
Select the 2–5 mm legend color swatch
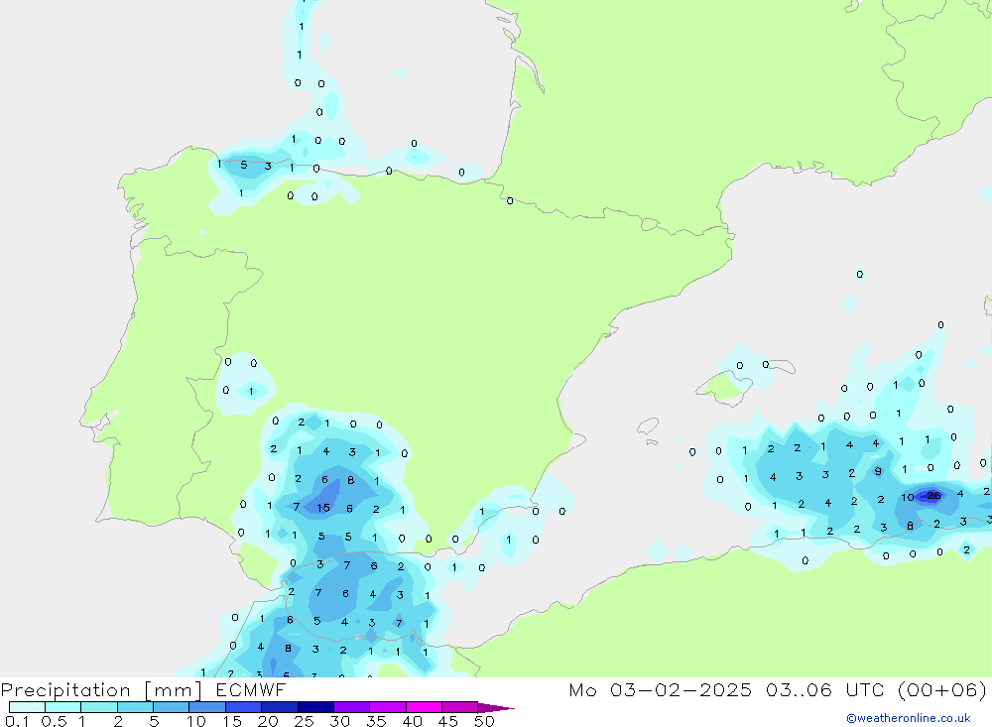point(135,707)
